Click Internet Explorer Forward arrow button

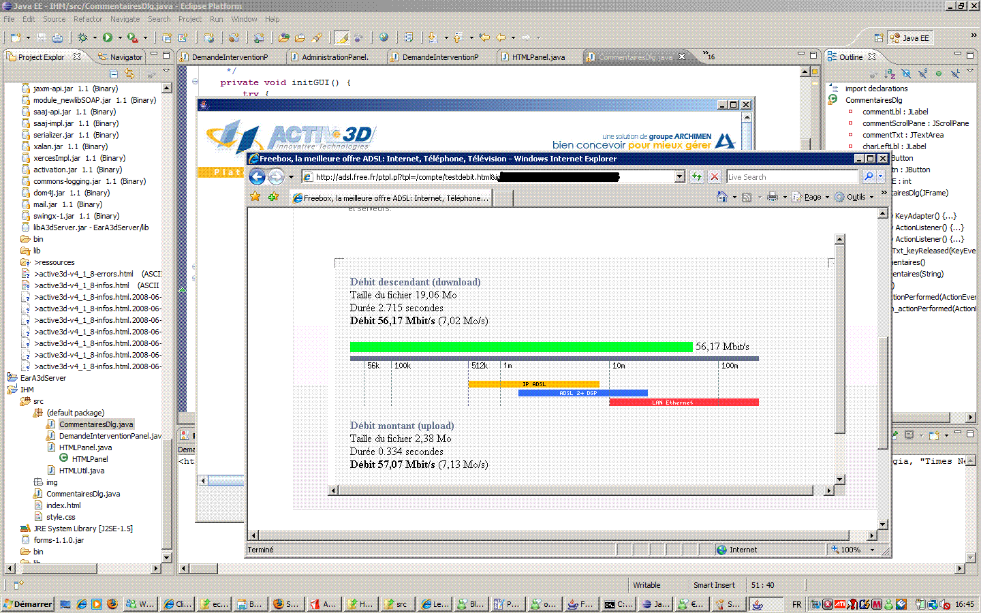coord(276,177)
